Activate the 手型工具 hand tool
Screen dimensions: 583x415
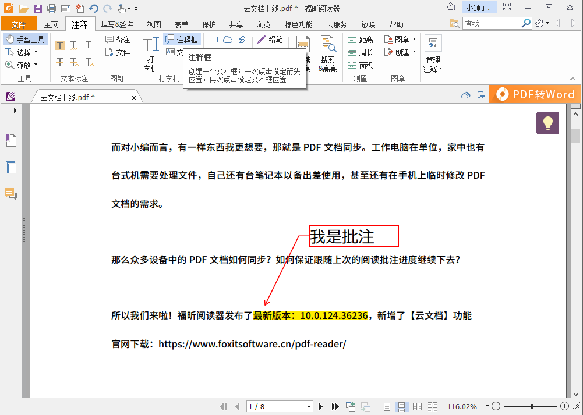point(25,40)
